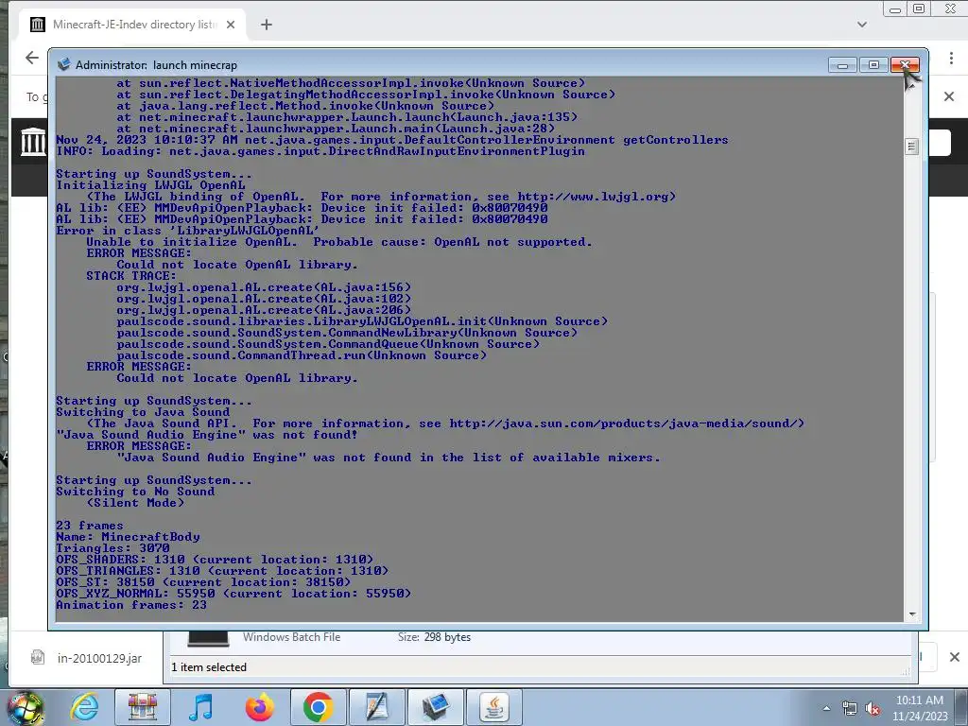Open the in-20100129.jar download item
Image resolution: width=968 pixels, height=726 pixels.
click(98, 658)
